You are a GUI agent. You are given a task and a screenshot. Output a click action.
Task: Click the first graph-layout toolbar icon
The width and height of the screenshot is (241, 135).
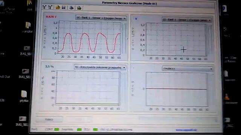44,7
